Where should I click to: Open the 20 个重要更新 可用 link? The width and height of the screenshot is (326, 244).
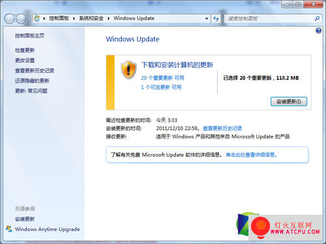point(162,78)
